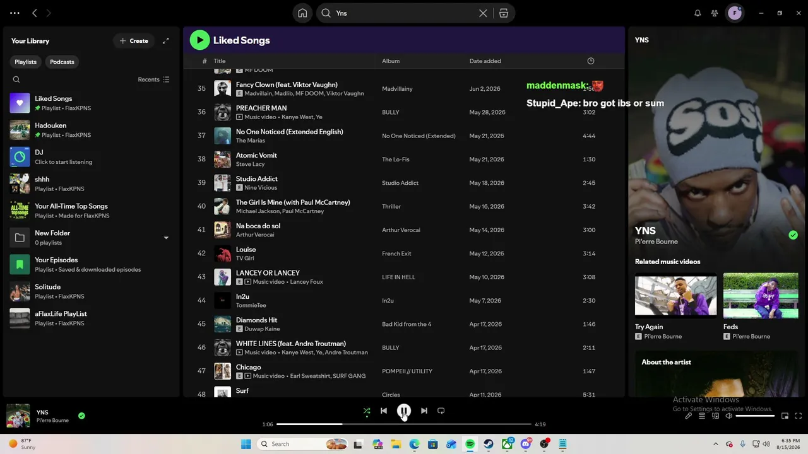This screenshot has width=808, height=454.
Task: Select the song Chicago
Action: tap(248, 367)
